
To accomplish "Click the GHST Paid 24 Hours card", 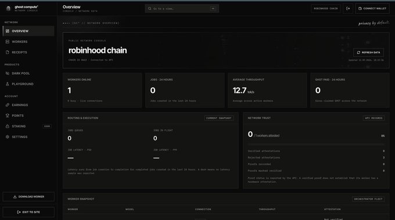I will tap(350, 91).
